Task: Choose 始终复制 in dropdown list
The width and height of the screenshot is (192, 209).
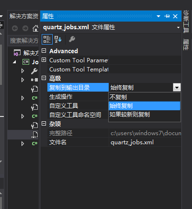Action: (145, 106)
